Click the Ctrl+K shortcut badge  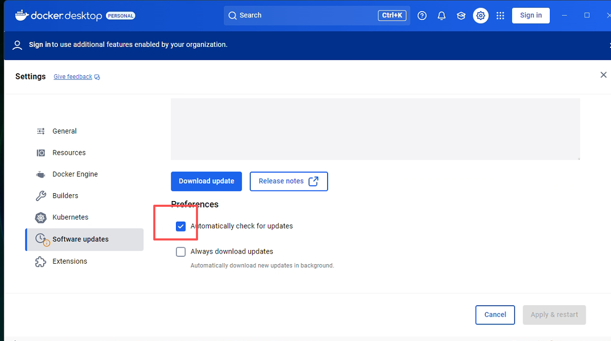tap(392, 16)
